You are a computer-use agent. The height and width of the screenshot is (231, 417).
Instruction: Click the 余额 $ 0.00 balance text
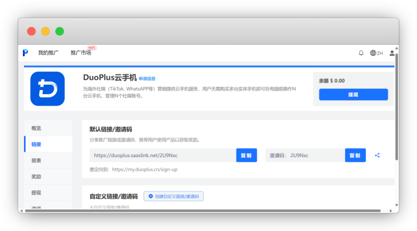(332, 81)
